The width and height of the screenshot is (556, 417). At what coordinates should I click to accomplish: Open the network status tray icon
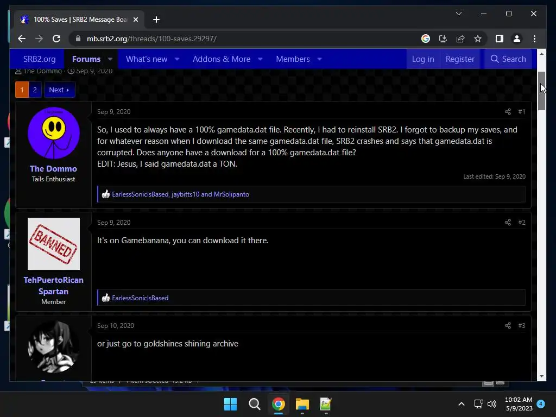click(x=479, y=404)
